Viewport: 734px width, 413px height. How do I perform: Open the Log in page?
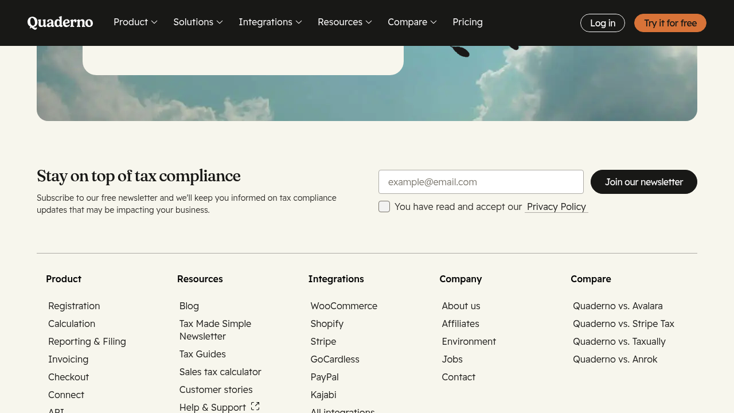602,23
